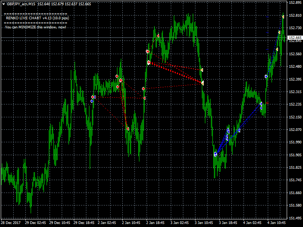The width and height of the screenshot is (303, 227).
Task: Click the 152.395 price scale label
Action: click(x=295, y=79)
